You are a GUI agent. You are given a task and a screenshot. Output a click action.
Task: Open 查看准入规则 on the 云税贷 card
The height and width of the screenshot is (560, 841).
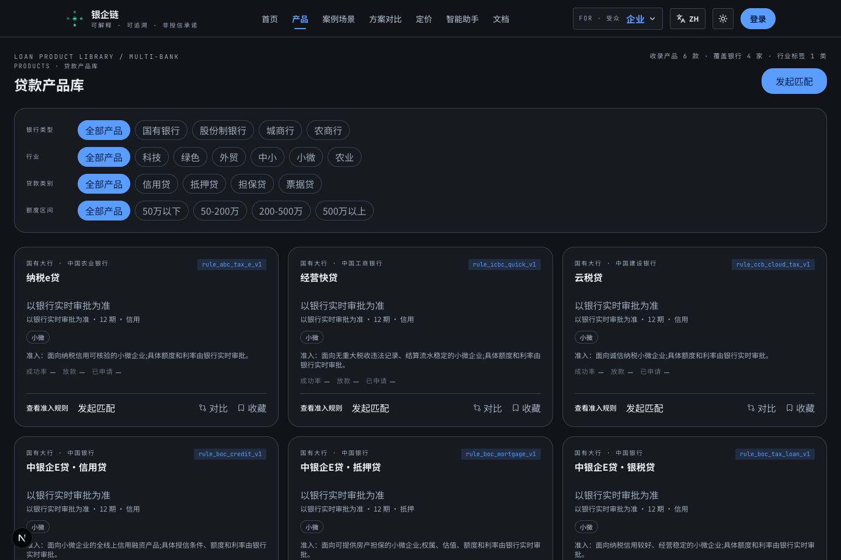point(596,408)
